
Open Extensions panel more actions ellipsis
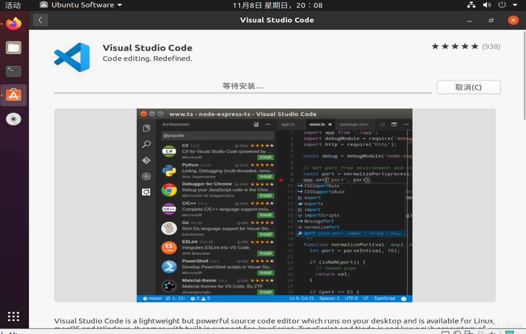click(x=268, y=124)
